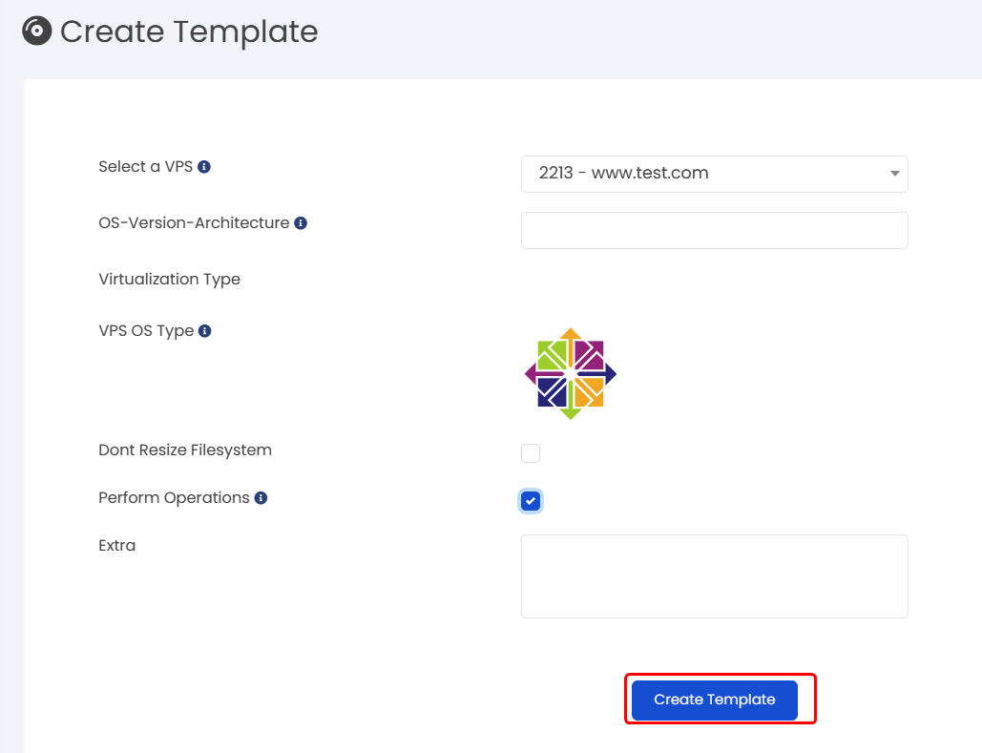Click the OS-Version-Architecture info icon
Screen dimensions: 982x753
[x=301, y=223]
